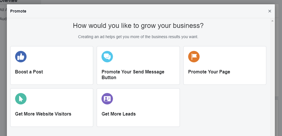
Task: Click the dialog's vertical scrollbar track
Action: (x=272, y=80)
